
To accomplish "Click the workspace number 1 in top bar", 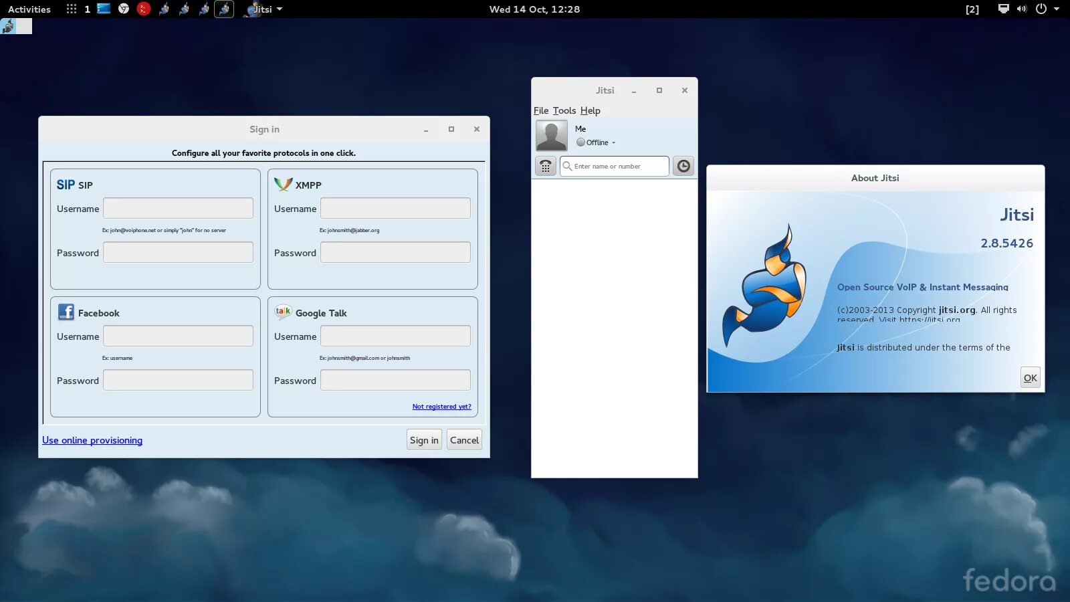I will point(87,9).
